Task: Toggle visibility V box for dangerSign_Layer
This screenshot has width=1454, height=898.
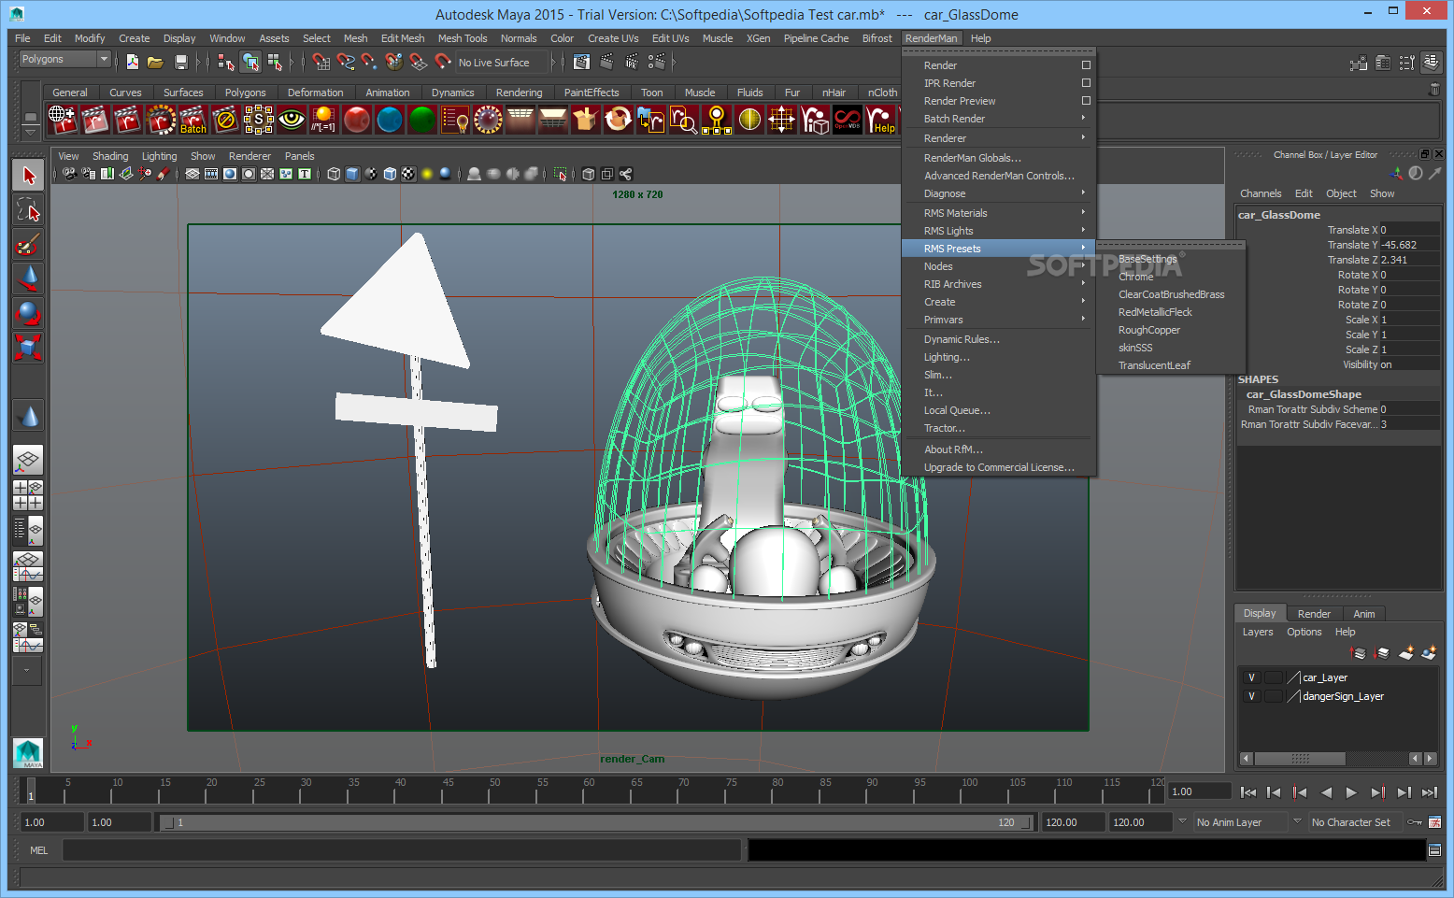Action: [x=1251, y=696]
